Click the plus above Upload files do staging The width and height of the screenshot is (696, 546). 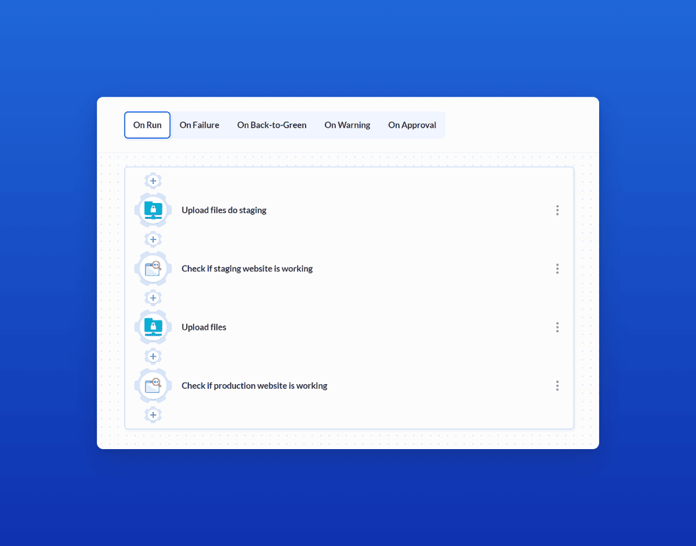coord(153,181)
